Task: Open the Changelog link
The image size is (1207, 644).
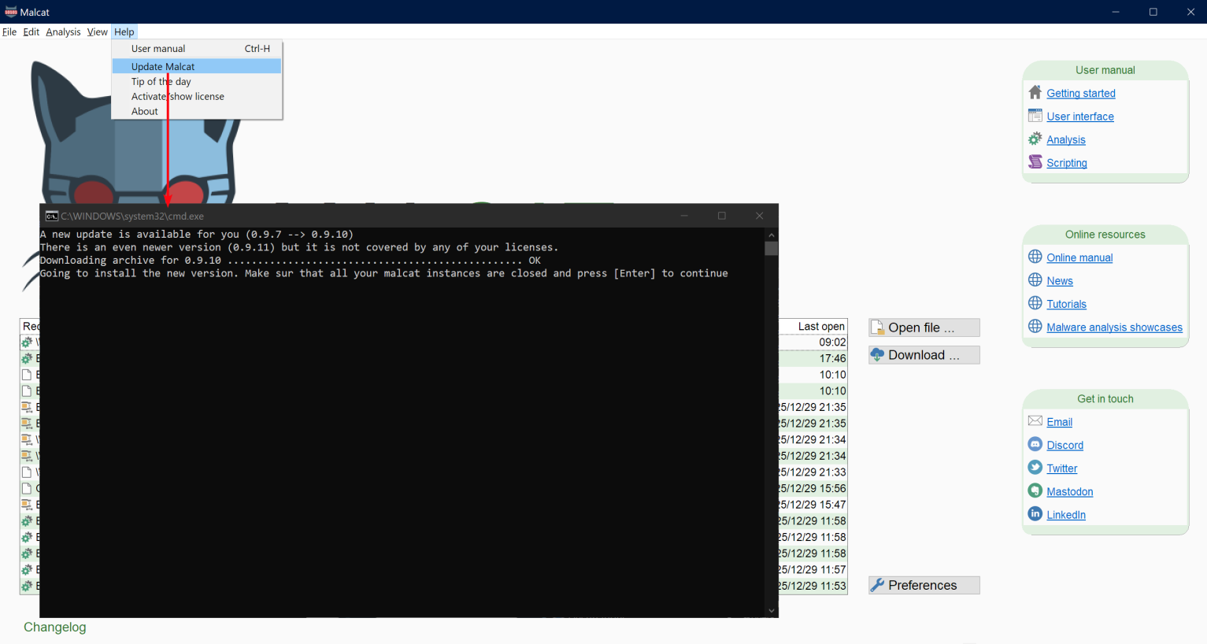Action: click(x=54, y=627)
